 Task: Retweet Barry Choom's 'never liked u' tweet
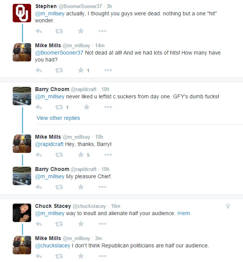tap(59, 107)
